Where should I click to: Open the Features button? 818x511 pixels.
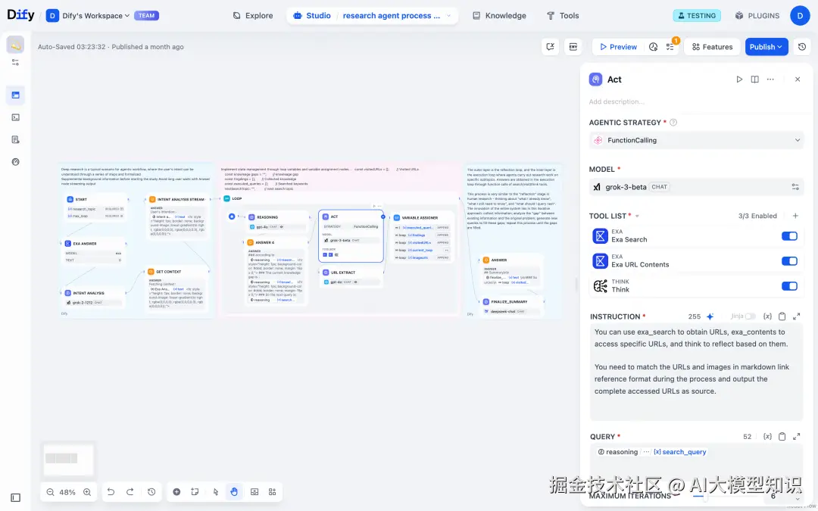(712, 47)
